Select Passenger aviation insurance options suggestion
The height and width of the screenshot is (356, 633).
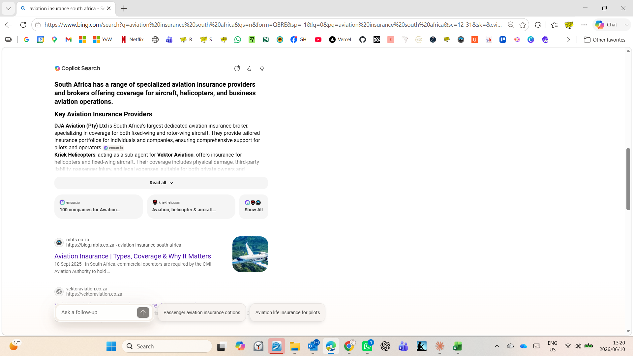click(x=202, y=312)
